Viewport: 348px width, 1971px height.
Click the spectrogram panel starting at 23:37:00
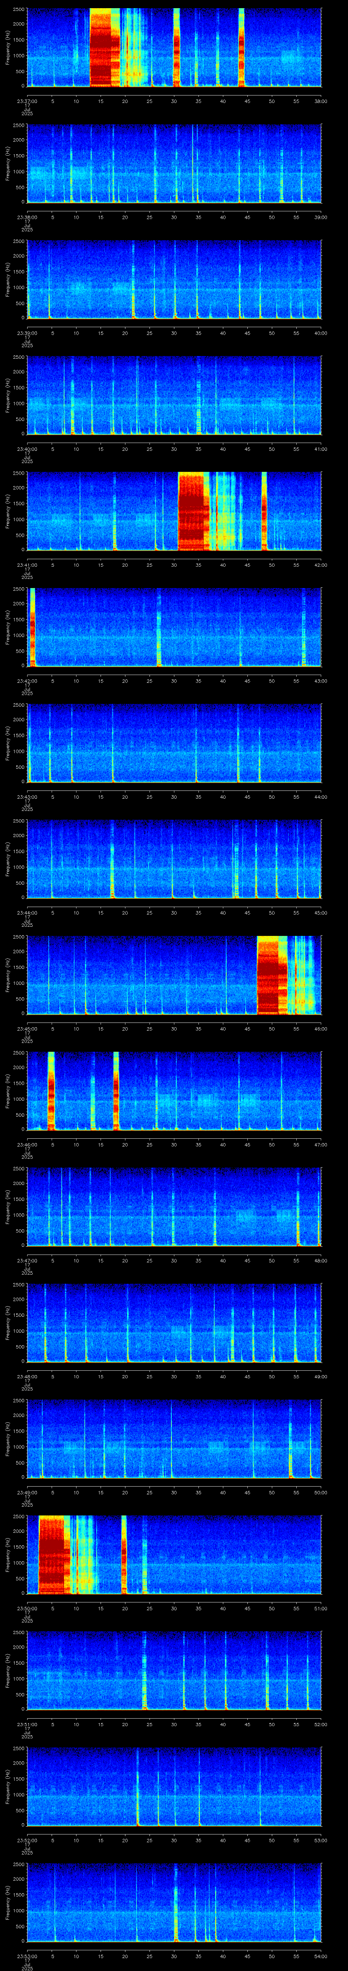pyautogui.click(x=174, y=48)
